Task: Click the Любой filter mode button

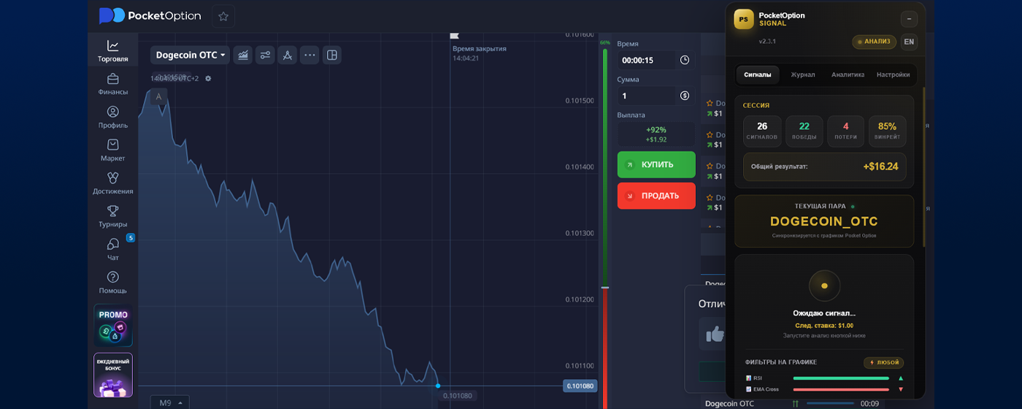Action: tap(884, 362)
